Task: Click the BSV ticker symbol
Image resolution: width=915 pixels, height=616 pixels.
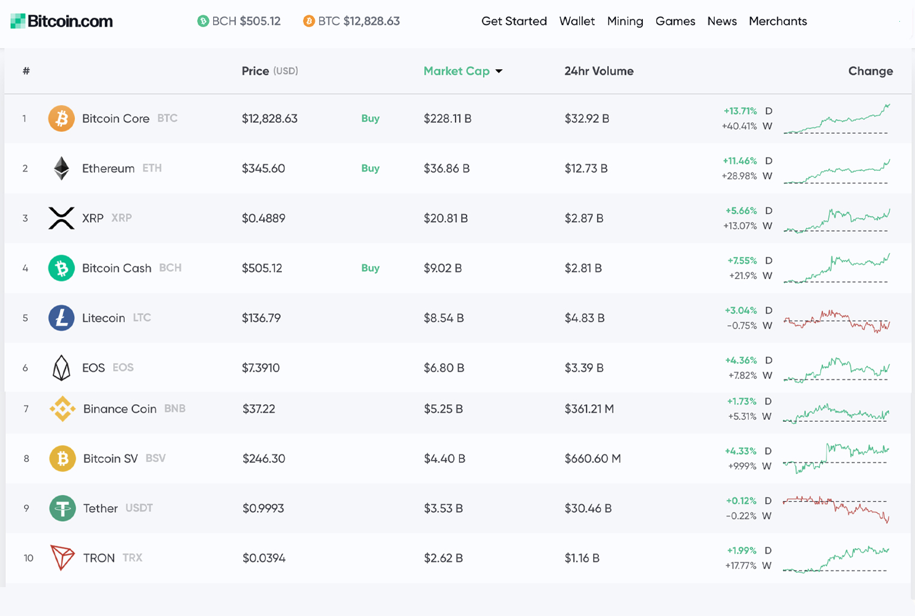Action: tap(155, 458)
